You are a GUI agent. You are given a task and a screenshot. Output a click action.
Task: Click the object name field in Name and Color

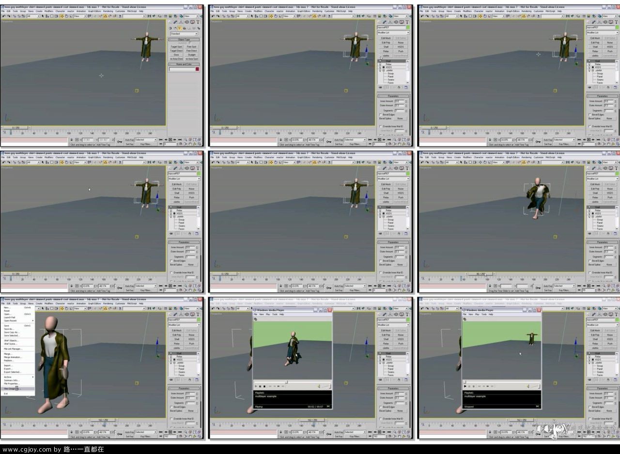[x=182, y=69]
